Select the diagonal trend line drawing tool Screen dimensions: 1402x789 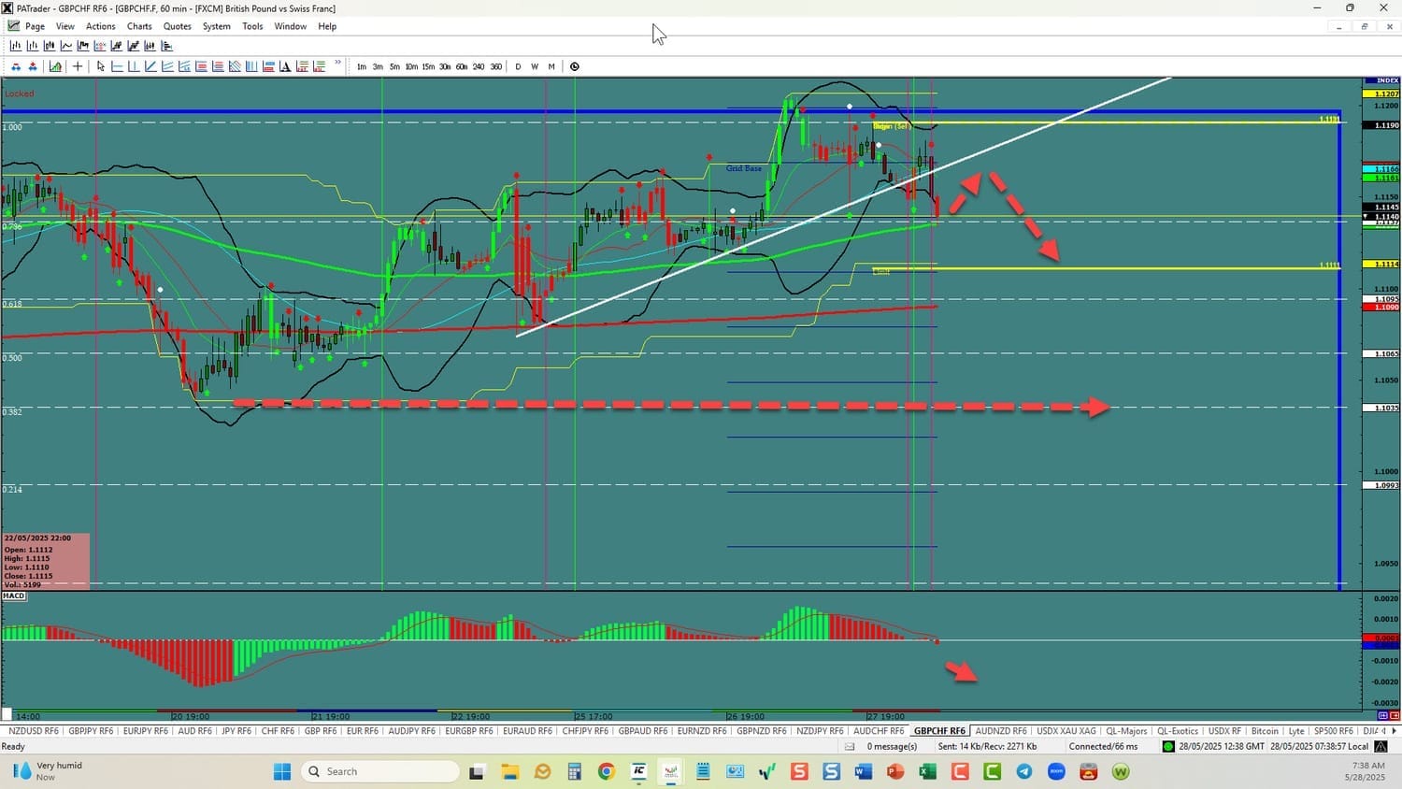tap(150, 66)
